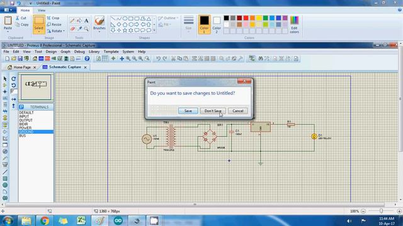The height and width of the screenshot is (226, 403).
Task: Click the Cut scissors command
Action: [x=21, y=18]
